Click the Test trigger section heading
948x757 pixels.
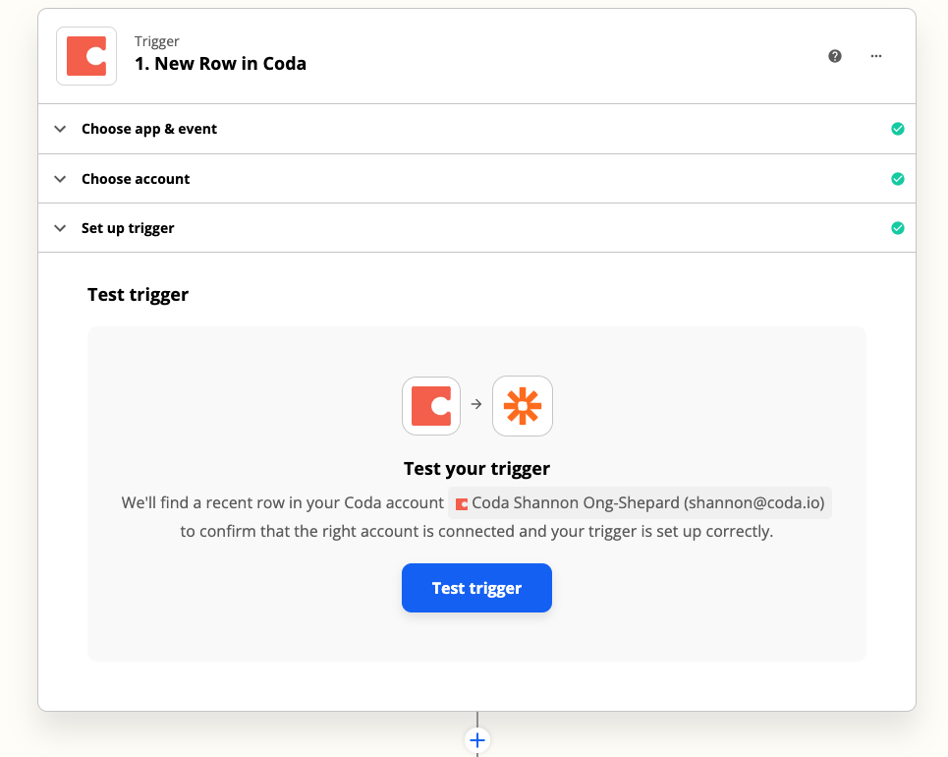tap(138, 294)
